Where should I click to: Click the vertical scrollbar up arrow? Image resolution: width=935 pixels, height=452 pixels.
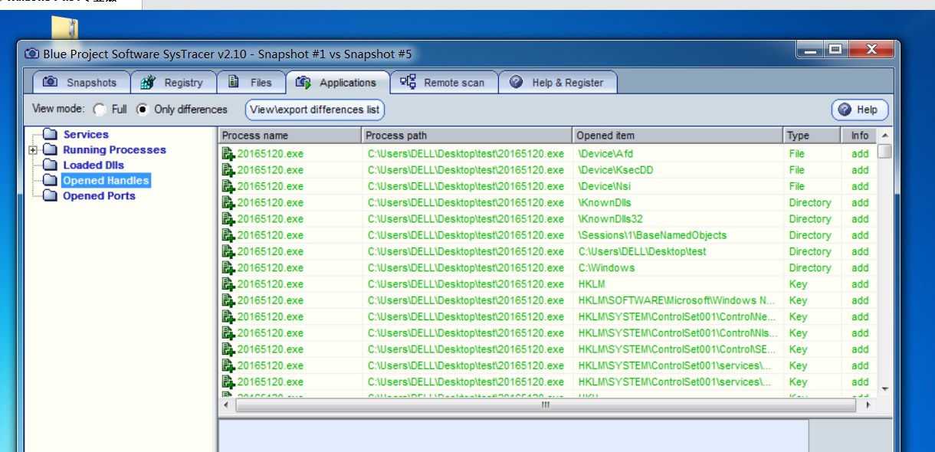coord(884,134)
